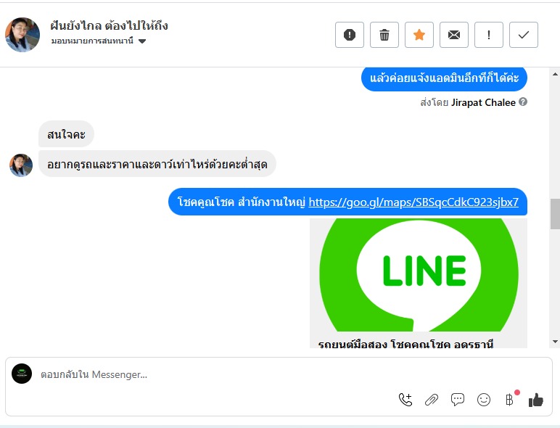Open saved replies speech bubble icon
This screenshot has height=428, width=560.
pos(458,400)
